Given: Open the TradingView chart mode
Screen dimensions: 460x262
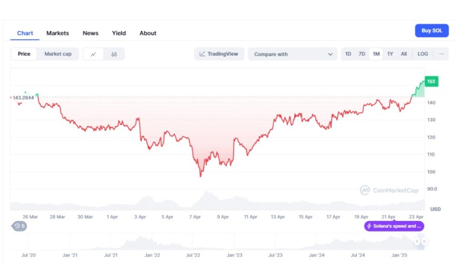Looking at the screenshot, I should (219, 54).
